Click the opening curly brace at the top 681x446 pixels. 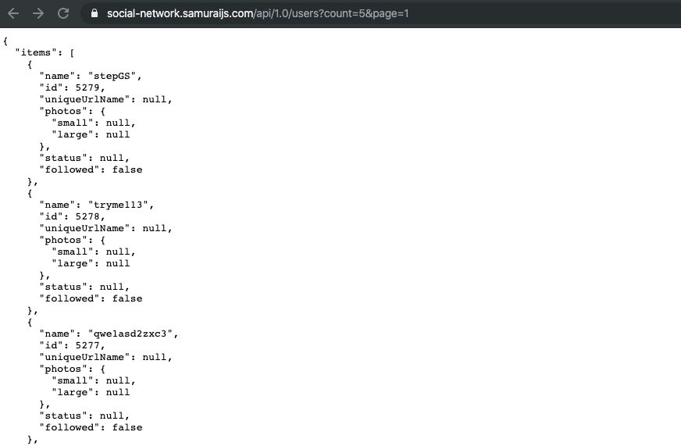(x=6, y=40)
